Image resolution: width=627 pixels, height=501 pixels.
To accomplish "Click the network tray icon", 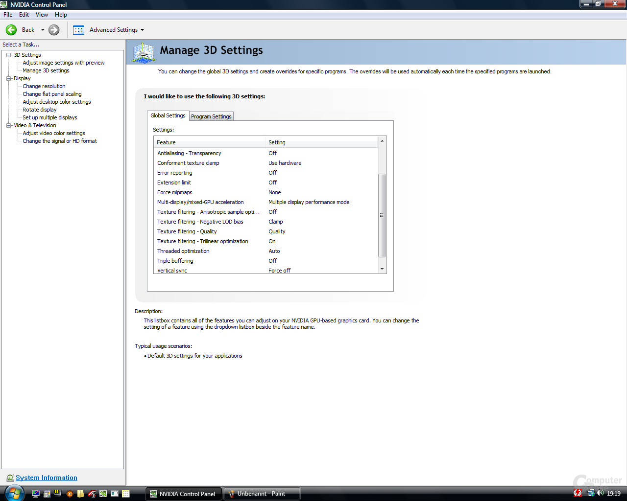I will pyautogui.click(x=591, y=493).
